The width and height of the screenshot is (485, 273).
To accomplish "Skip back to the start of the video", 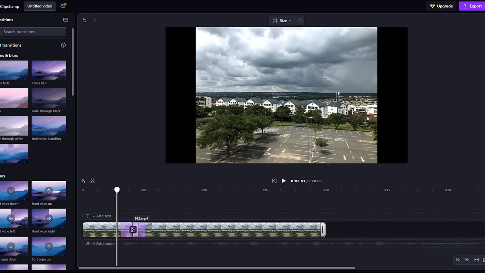I will pos(274,181).
